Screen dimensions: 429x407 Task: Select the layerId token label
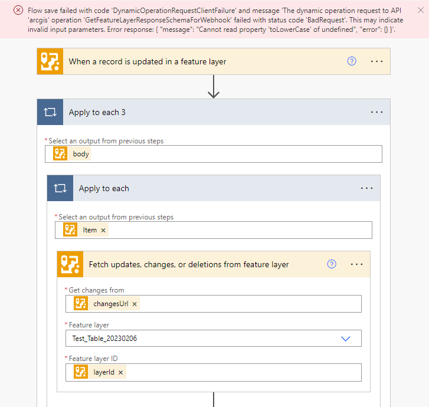click(104, 372)
